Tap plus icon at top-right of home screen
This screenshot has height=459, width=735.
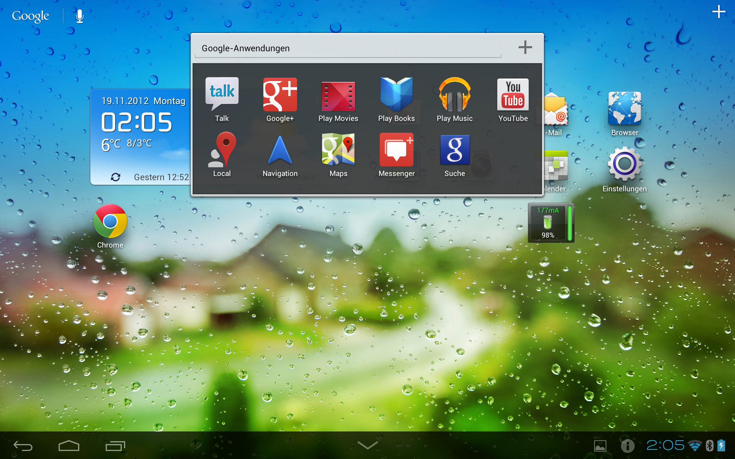(719, 11)
